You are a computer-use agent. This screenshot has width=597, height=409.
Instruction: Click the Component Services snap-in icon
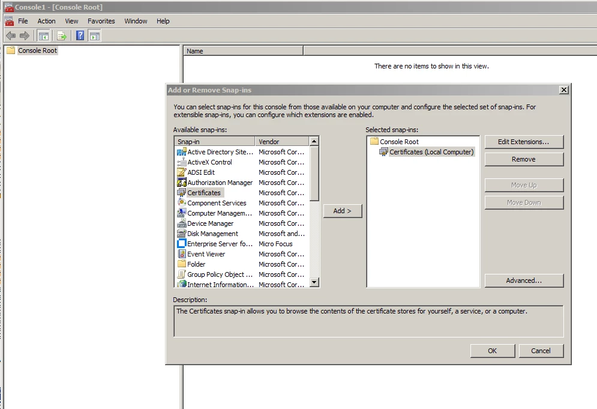click(182, 203)
